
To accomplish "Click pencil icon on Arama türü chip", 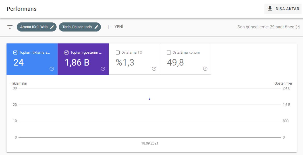I will (52, 27).
